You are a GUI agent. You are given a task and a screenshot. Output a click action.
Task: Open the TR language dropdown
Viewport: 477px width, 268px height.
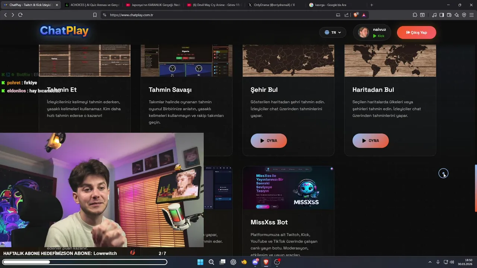[333, 32]
